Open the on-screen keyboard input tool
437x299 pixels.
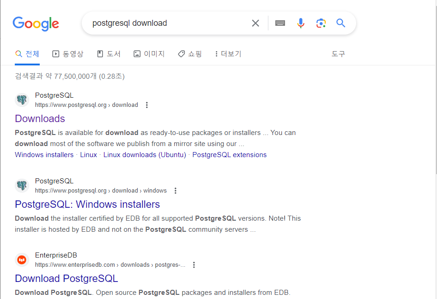click(280, 23)
